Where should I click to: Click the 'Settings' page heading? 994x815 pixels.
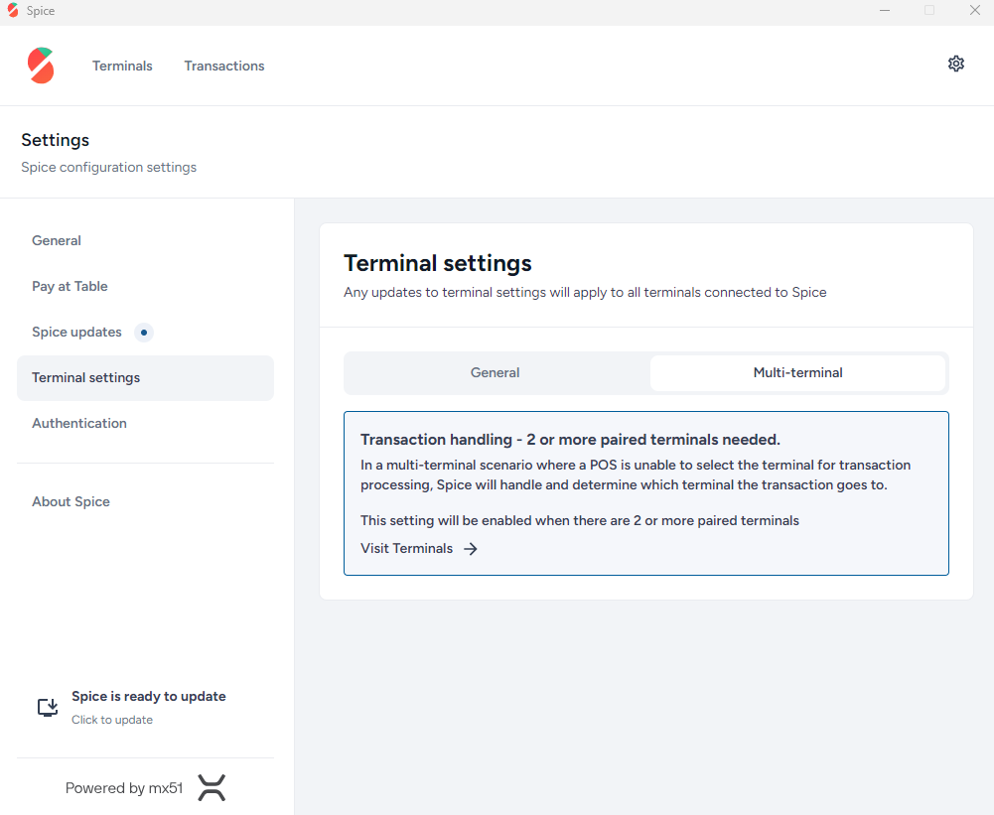coord(56,140)
